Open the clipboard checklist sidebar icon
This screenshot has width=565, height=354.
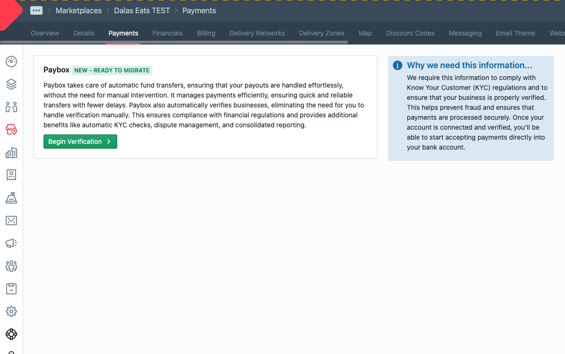click(11, 289)
